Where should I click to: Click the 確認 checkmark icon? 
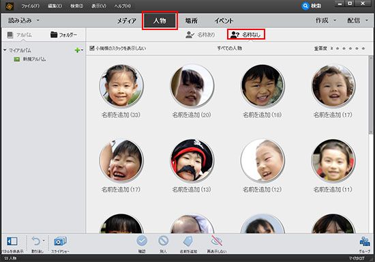pos(142,241)
